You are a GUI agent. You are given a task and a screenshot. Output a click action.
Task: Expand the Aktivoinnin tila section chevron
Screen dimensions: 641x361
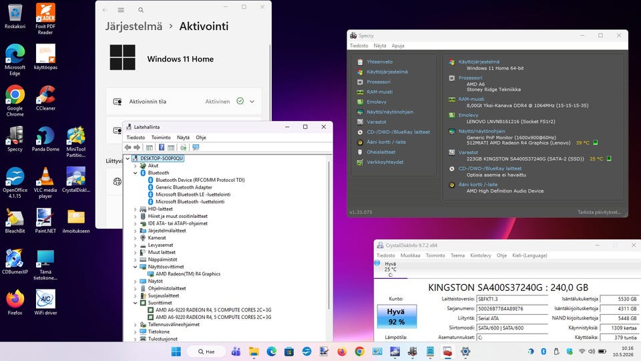(252, 102)
